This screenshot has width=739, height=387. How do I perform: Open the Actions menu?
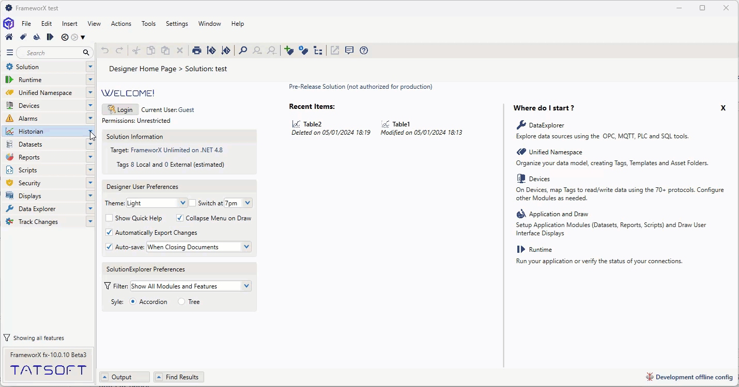click(x=121, y=24)
